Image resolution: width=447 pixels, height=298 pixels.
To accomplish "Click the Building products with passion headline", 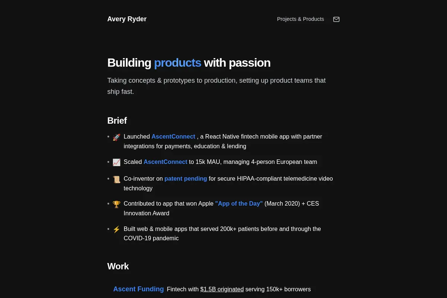I will 189,63.
